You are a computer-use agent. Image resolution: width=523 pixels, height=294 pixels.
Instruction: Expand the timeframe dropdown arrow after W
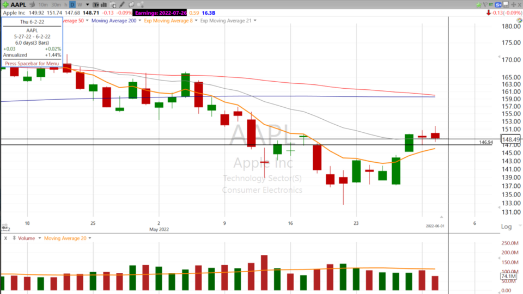[x=89, y=4]
